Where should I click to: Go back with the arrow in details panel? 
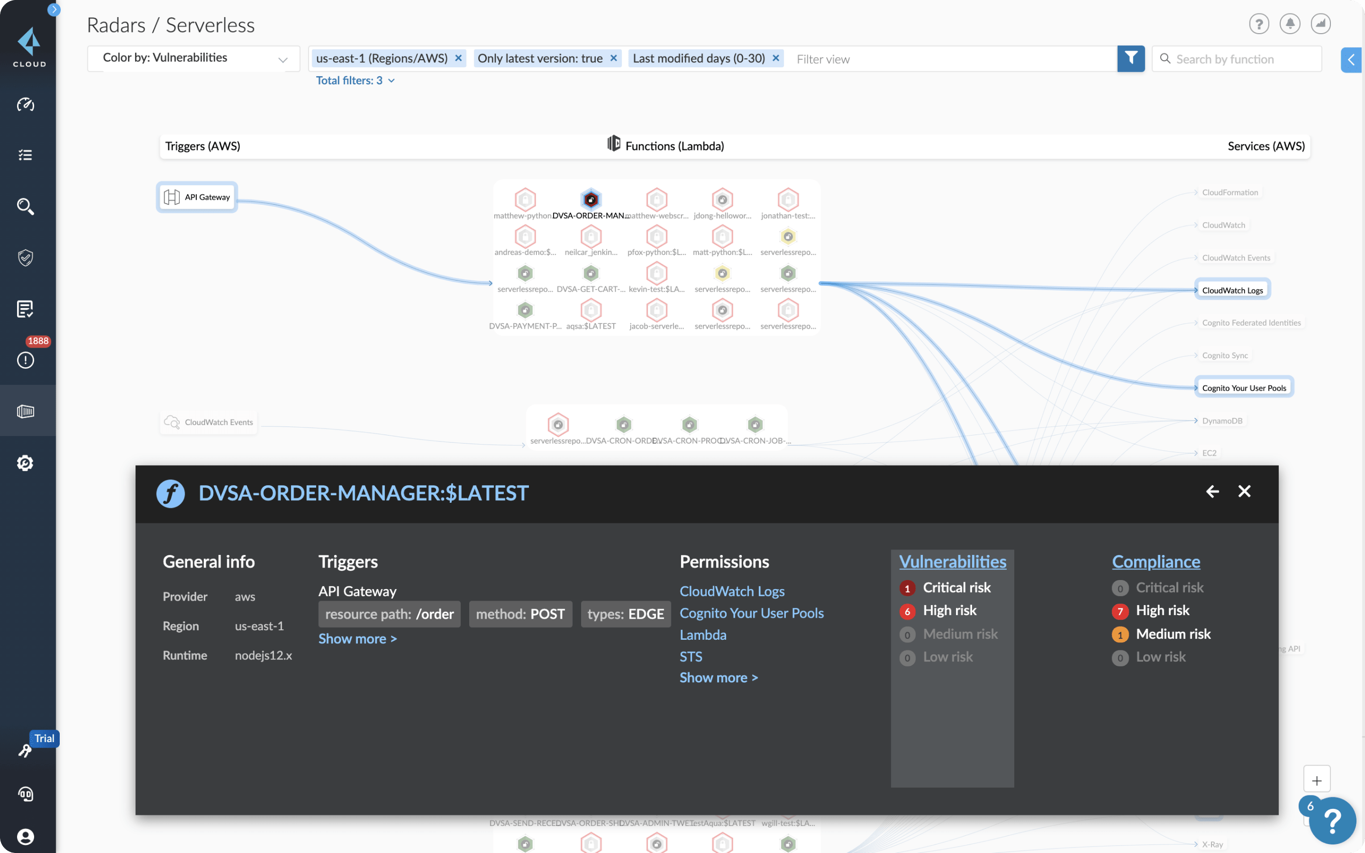click(1212, 491)
